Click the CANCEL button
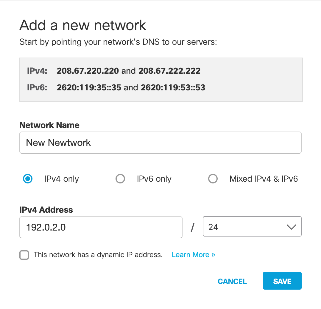321x309 pixels. click(232, 281)
